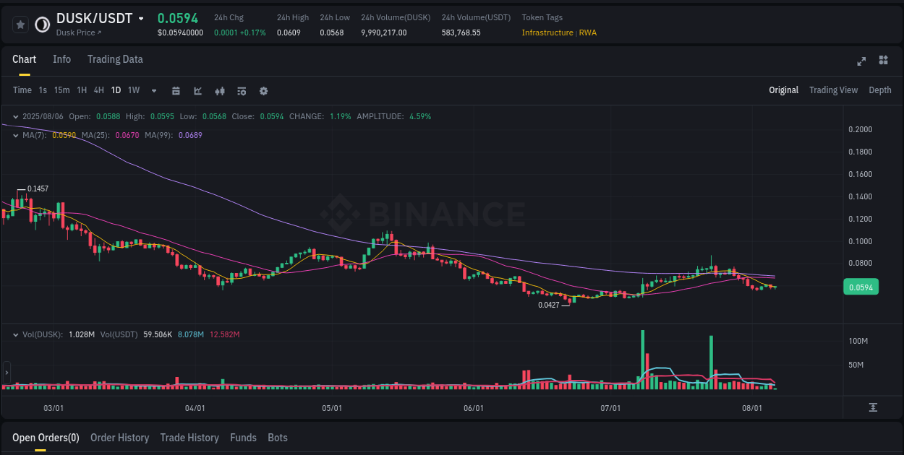904x455 pixels.
Task: Open the Order History tab
Action: coord(119,438)
